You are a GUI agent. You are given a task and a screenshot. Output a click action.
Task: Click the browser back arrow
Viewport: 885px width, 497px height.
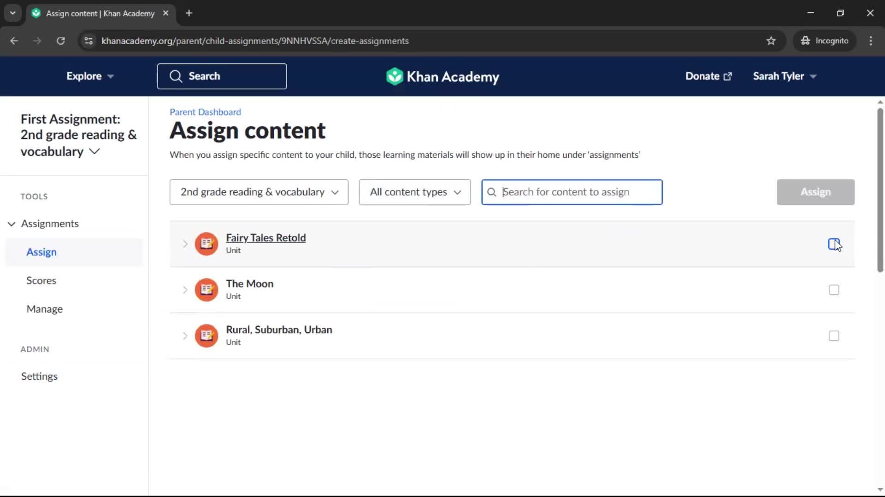pos(14,41)
